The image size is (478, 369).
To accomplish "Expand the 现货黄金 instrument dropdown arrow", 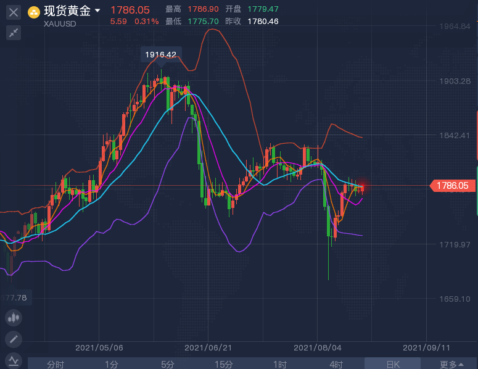I will click(x=97, y=10).
